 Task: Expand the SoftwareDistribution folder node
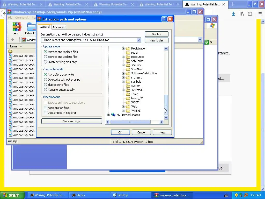[x=123, y=73]
